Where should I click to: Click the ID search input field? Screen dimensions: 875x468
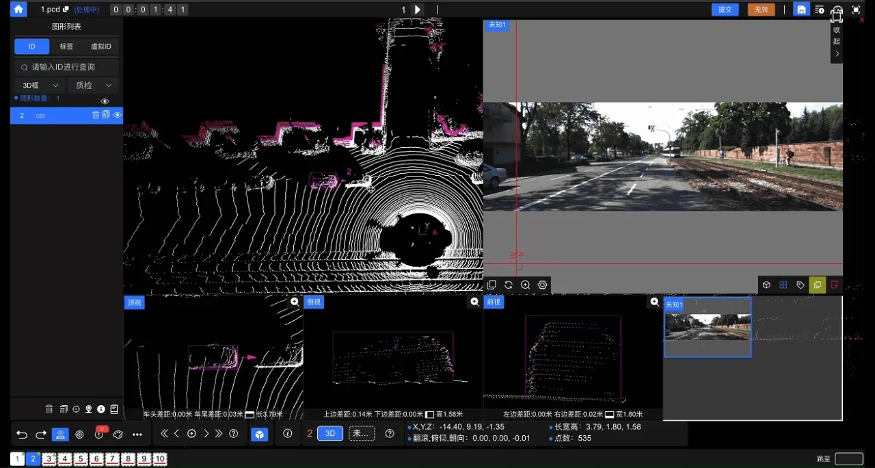point(67,67)
